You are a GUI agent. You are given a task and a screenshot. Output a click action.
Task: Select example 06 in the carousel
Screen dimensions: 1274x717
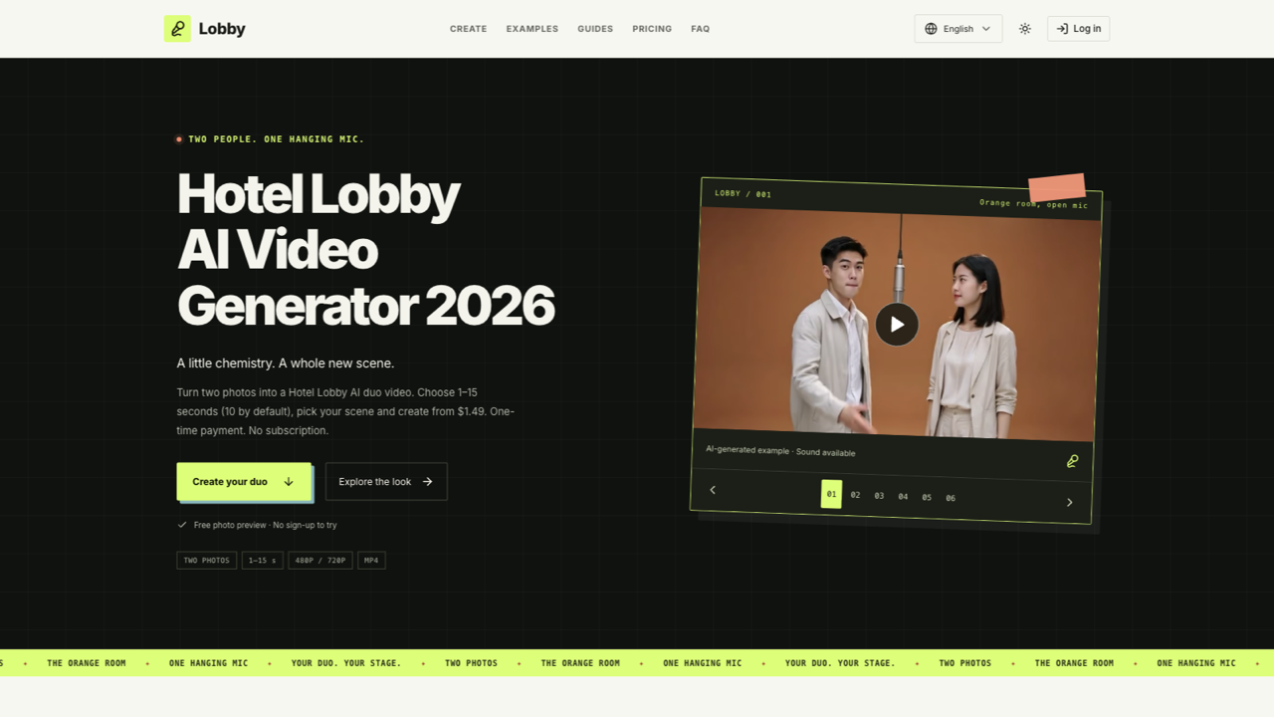click(x=951, y=499)
